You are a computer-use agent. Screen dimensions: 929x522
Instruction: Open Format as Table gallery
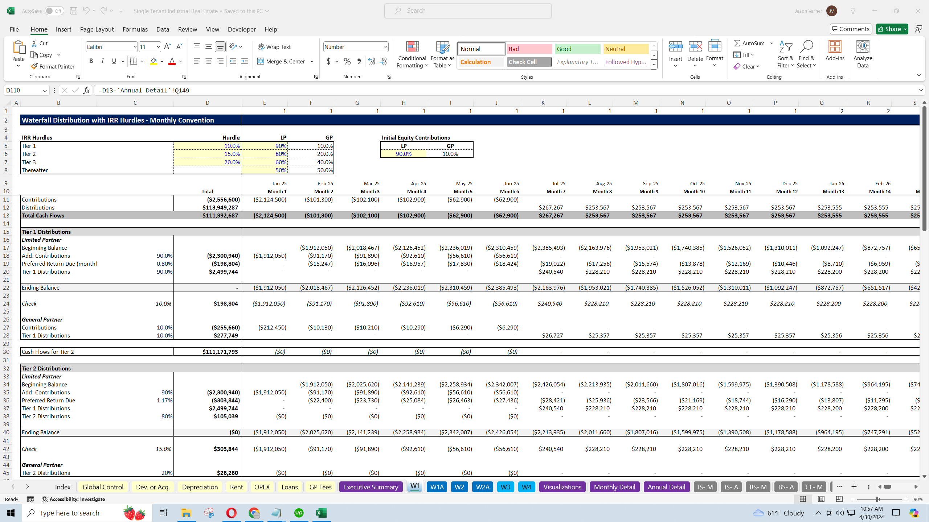[x=442, y=54]
